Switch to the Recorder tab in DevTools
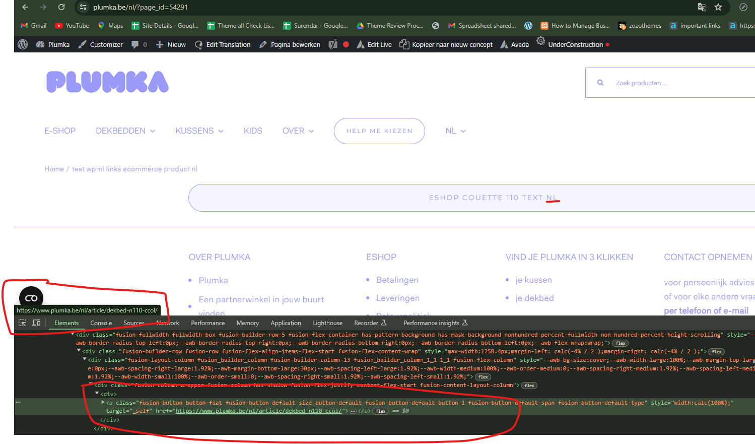The image size is (755, 444). click(x=370, y=323)
